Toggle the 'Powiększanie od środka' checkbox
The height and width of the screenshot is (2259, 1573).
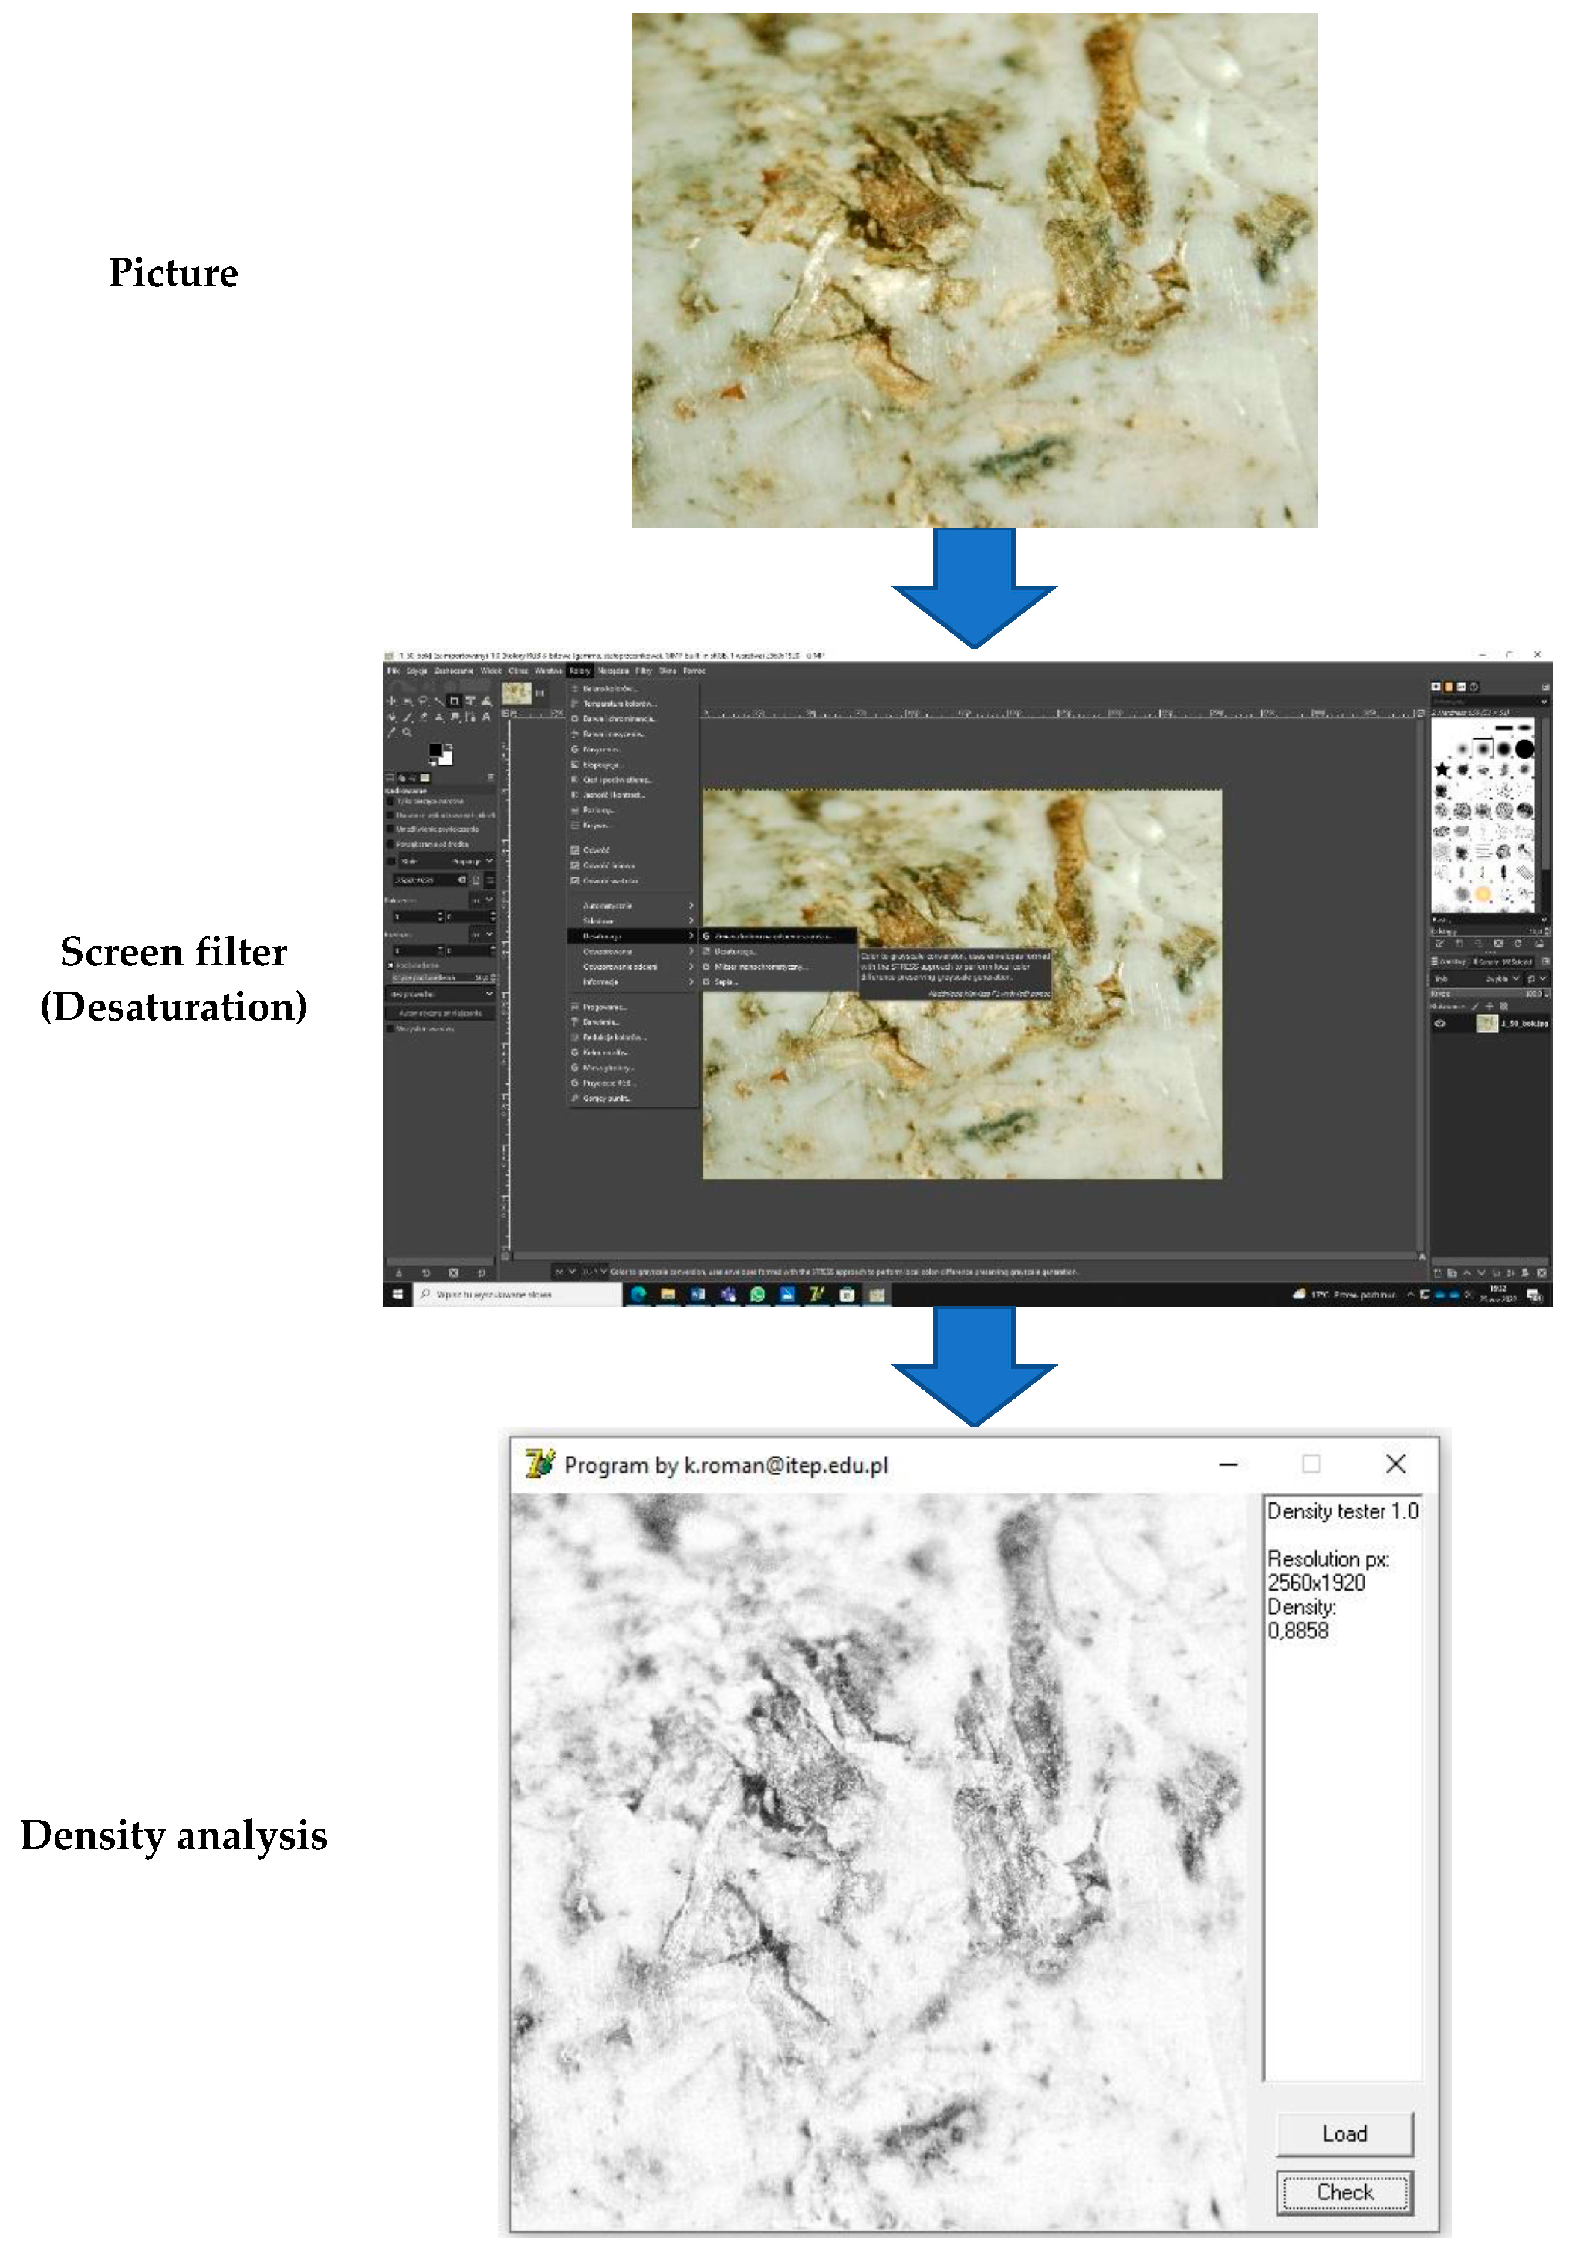coord(390,844)
